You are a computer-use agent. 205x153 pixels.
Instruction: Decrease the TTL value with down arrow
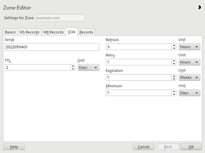pyautogui.click(x=73, y=69)
